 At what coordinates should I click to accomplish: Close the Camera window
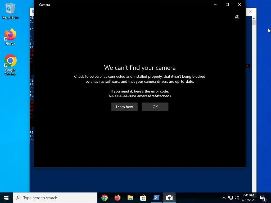[239, 5]
